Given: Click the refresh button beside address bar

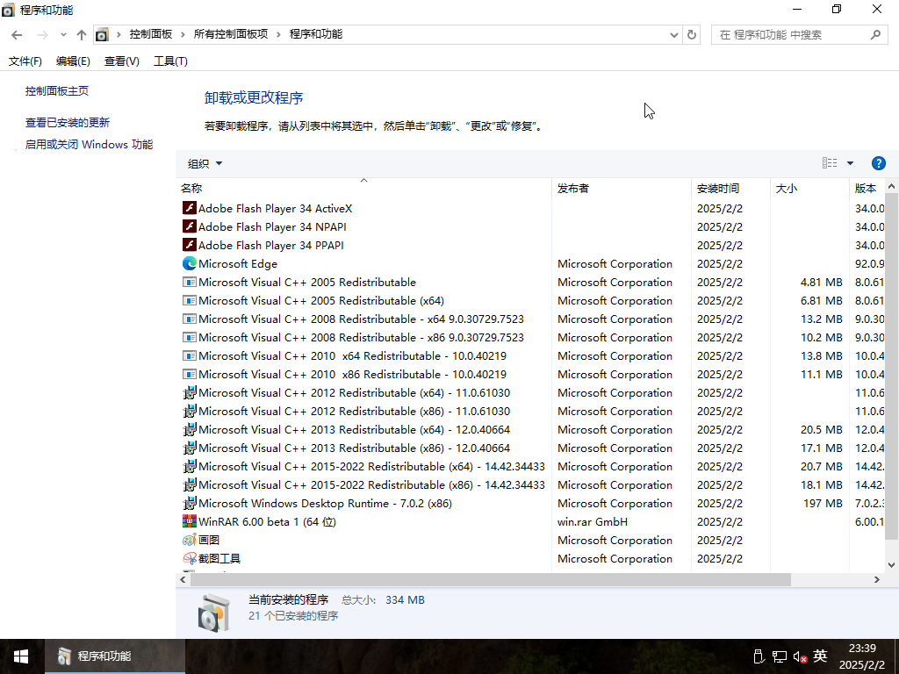Looking at the screenshot, I should pyautogui.click(x=692, y=35).
